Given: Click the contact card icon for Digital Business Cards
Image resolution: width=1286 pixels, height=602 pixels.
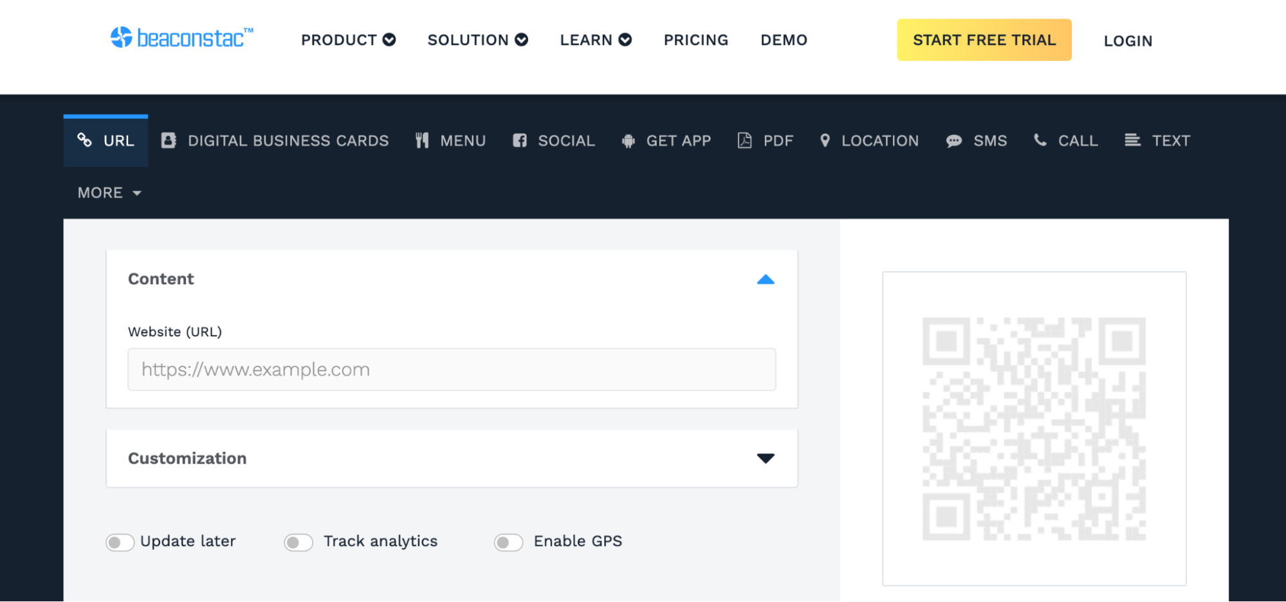Looking at the screenshot, I should 169,140.
